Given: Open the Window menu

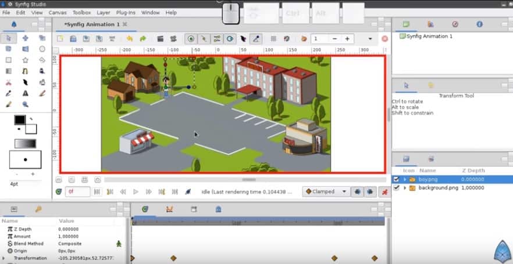Looking at the screenshot, I should (150, 12).
